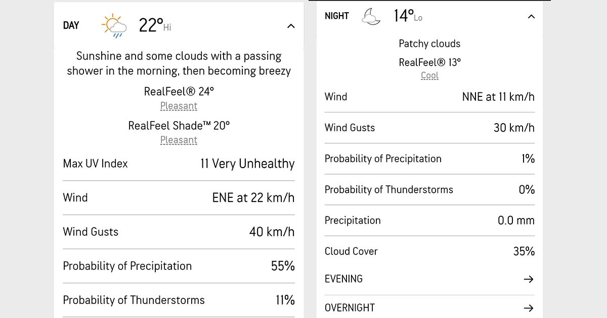Collapse the Day forecast panel chevron
The image size is (607, 318).
point(291,26)
